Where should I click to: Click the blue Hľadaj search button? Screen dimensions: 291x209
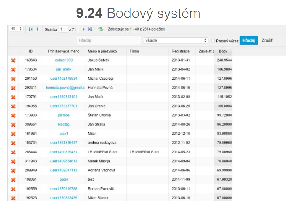pos(248,41)
